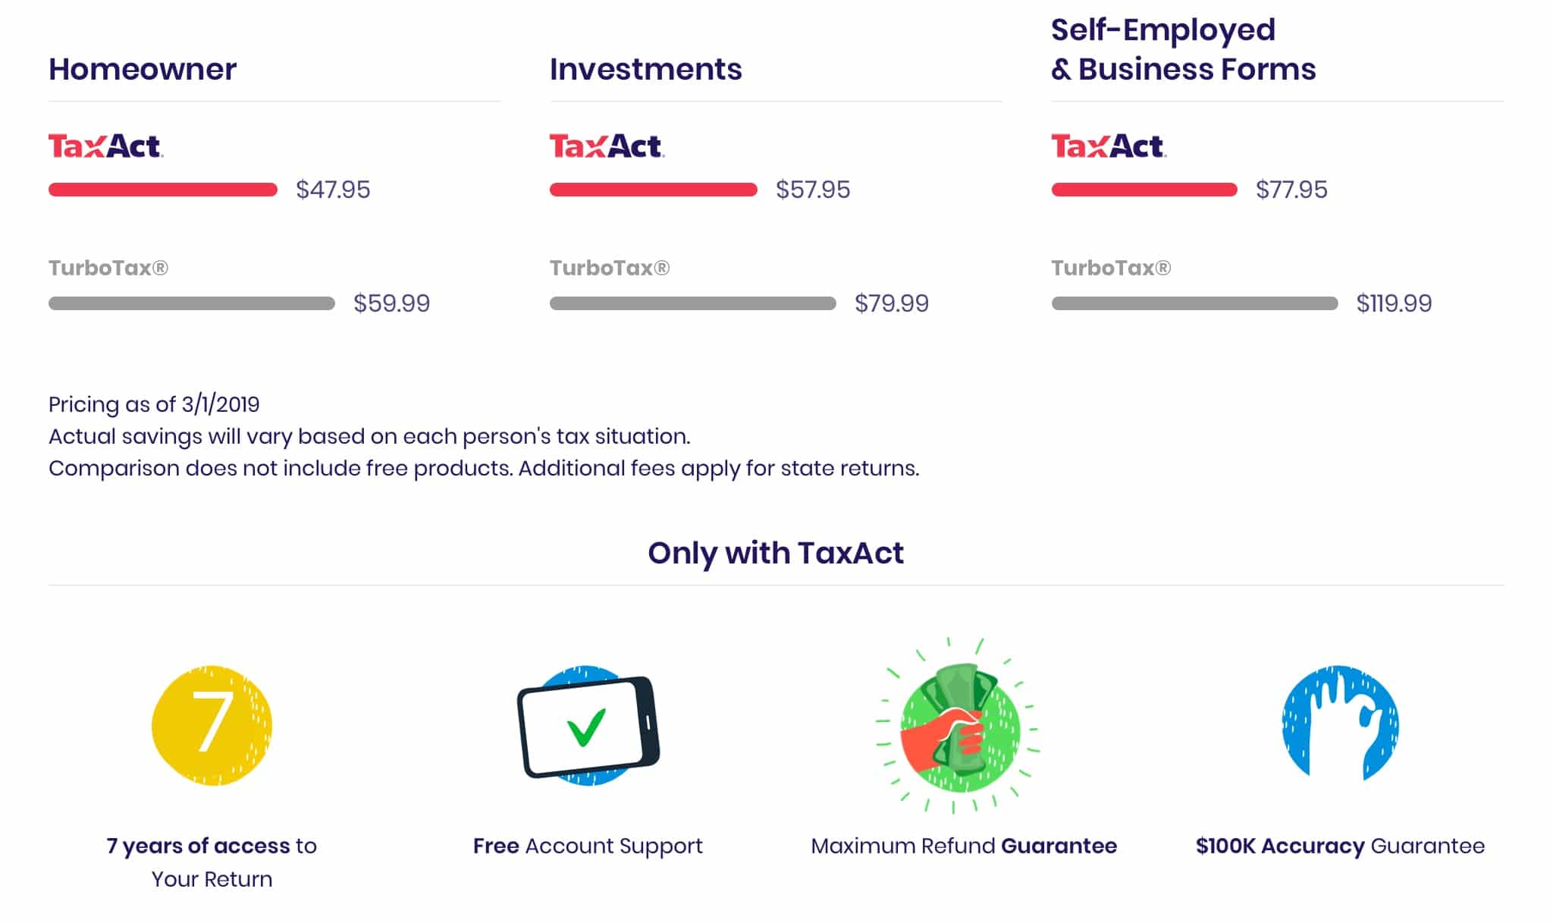Image resolution: width=1553 pixels, height=923 pixels.
Task: Click the $79.99 TurboTax price label
Action: 892,303
